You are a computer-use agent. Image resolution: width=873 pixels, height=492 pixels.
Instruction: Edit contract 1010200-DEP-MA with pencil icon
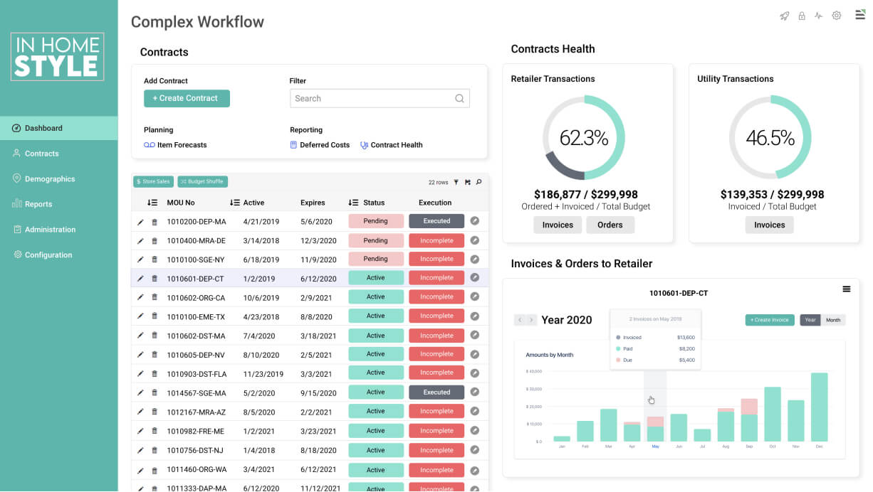(x=140, y=222)
